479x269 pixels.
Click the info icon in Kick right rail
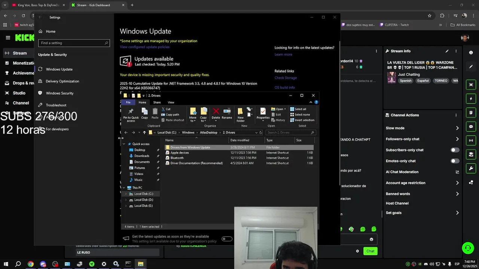tap(471, 53)
